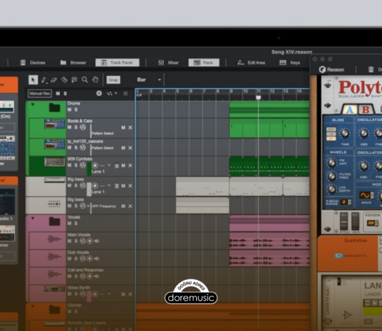Toggle monitoring speaker on Dub Vocals

coord(97,259)
